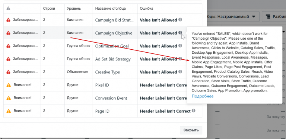Open the Подробнее link in tooltip
This screenshot has width=286, height=139.
click(203, 96)
